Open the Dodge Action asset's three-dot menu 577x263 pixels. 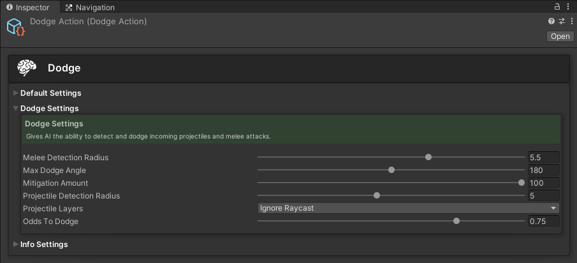(x=571, y=21)
